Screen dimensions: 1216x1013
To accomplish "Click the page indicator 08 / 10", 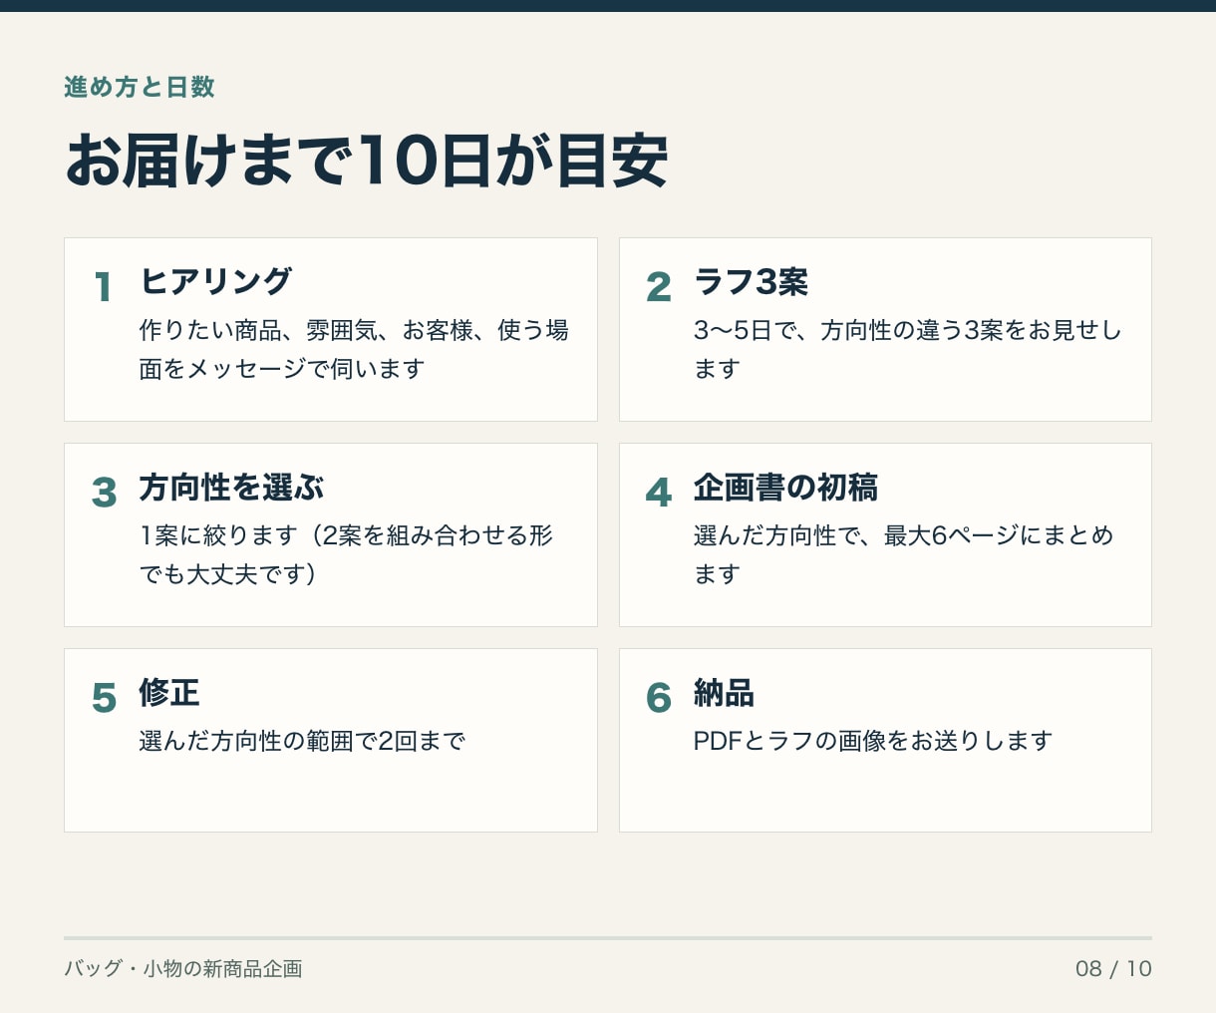I will [x=1113, y=968].
